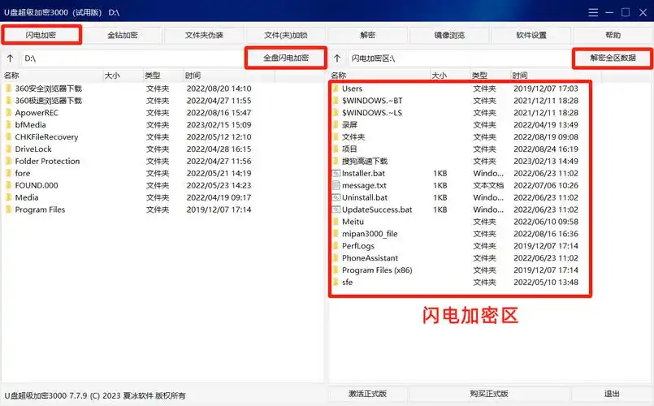Click the 解密全区数据 button
This screenshot has width=654, height=406.
(613, 58)
